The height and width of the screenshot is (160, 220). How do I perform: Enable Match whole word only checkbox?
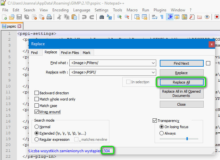pyautogui.click(x=37, y=99)
